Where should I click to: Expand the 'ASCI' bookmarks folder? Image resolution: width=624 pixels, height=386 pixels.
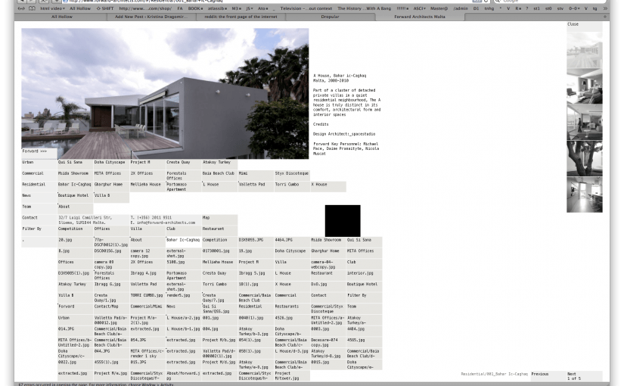click(x=419, y=8)
